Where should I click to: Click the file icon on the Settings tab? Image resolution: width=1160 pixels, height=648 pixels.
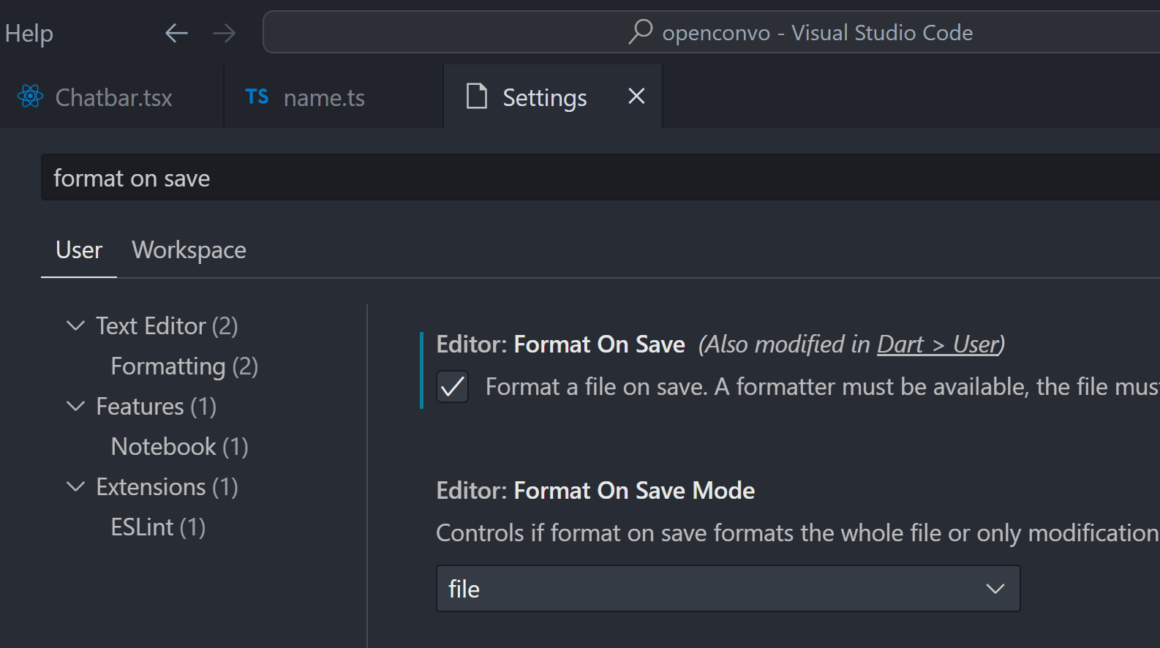tap(477, 96)
